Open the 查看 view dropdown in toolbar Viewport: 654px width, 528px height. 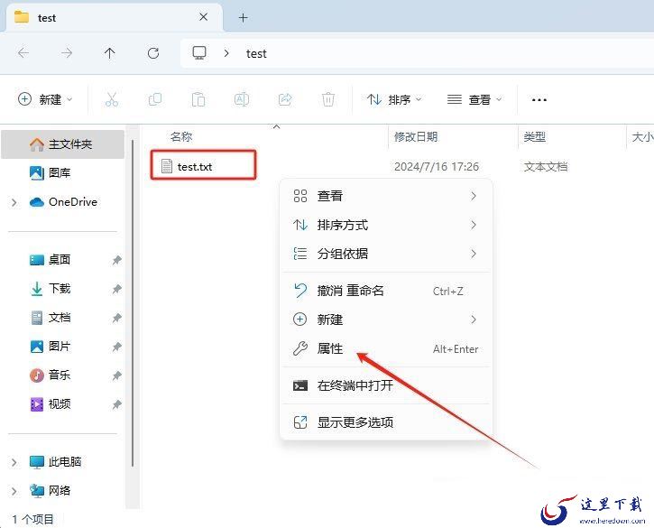tap(474, 100)
